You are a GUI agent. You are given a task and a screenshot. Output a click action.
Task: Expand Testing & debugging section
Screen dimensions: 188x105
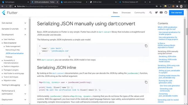pos(14,85)
